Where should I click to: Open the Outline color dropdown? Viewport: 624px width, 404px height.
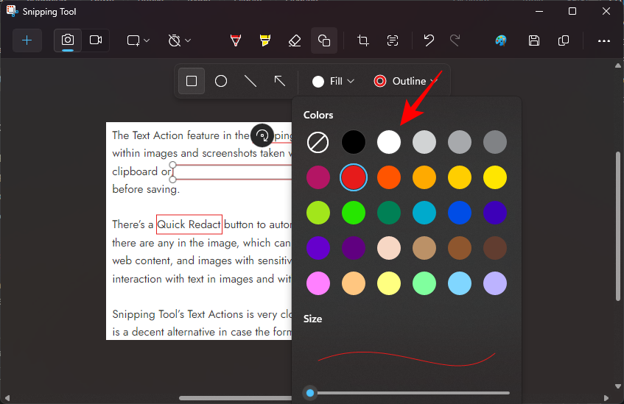click(x=406, y=81)
